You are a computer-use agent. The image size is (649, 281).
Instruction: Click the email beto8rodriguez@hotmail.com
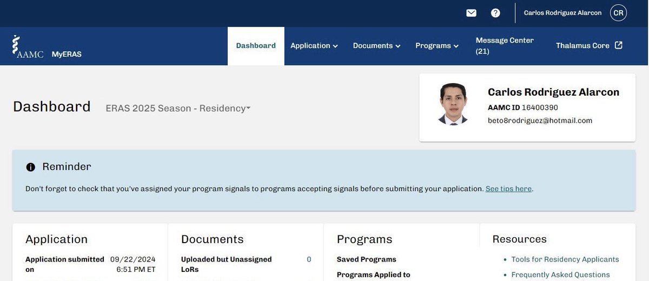pos(540,121)
